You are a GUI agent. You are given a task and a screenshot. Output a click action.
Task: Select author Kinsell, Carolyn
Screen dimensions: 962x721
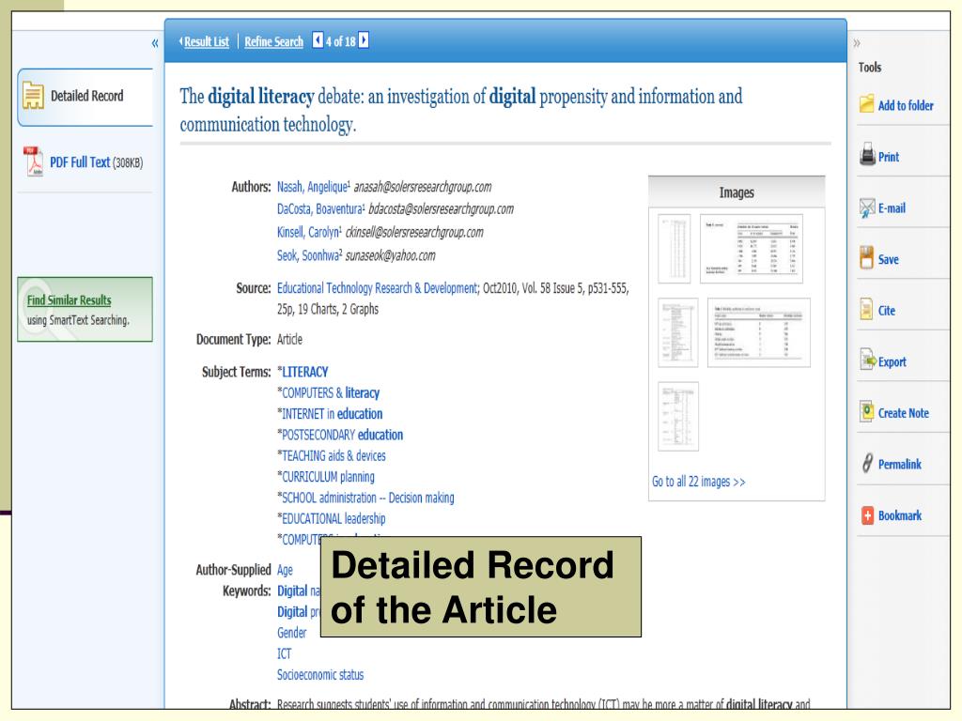(x=308, y=233)
